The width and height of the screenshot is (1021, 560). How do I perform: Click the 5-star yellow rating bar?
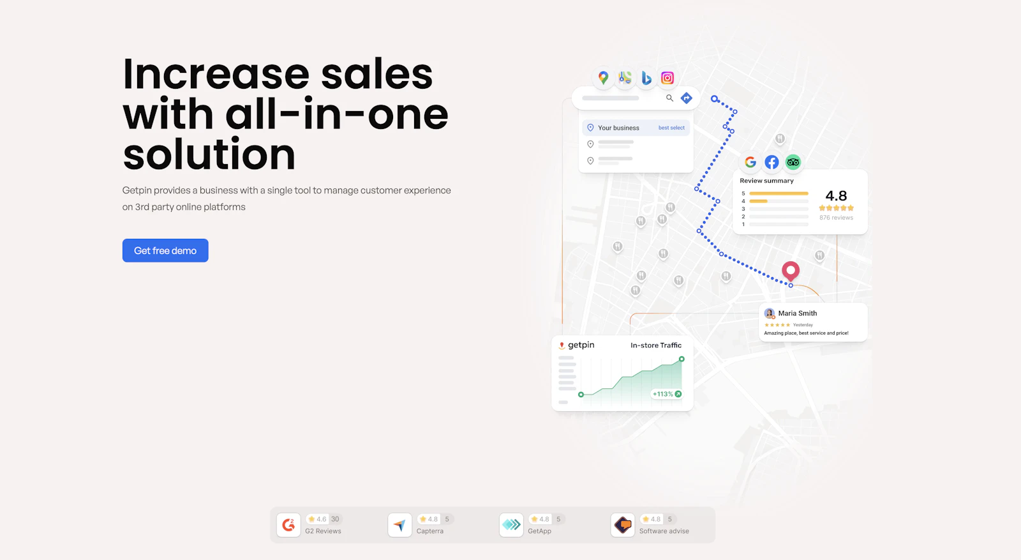[779, 193]
